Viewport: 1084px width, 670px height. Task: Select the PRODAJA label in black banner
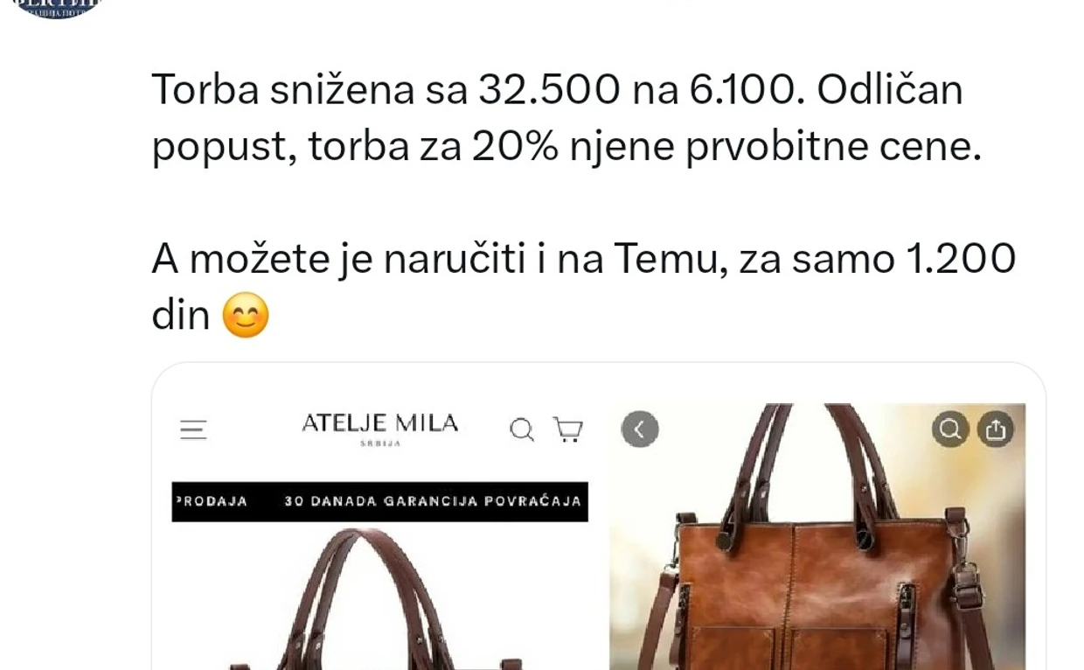coord(211,501)
